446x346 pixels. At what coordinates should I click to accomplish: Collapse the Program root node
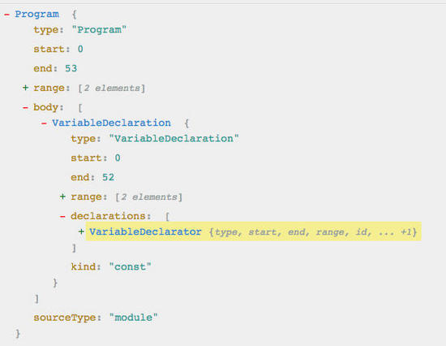[7, 15]
